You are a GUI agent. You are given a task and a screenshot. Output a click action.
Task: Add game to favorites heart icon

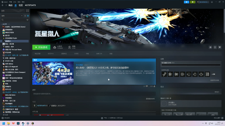(x=220, y=47)
